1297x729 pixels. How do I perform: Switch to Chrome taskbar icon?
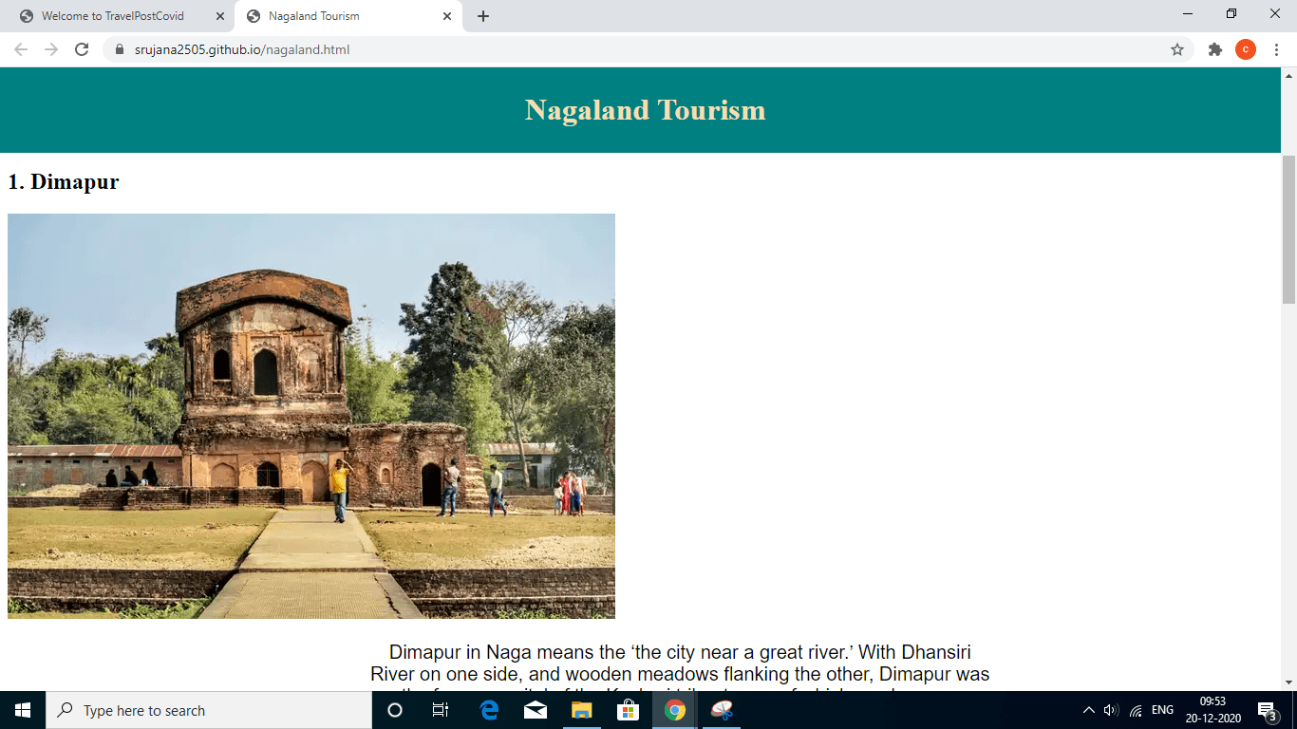(x=675, y=710)
